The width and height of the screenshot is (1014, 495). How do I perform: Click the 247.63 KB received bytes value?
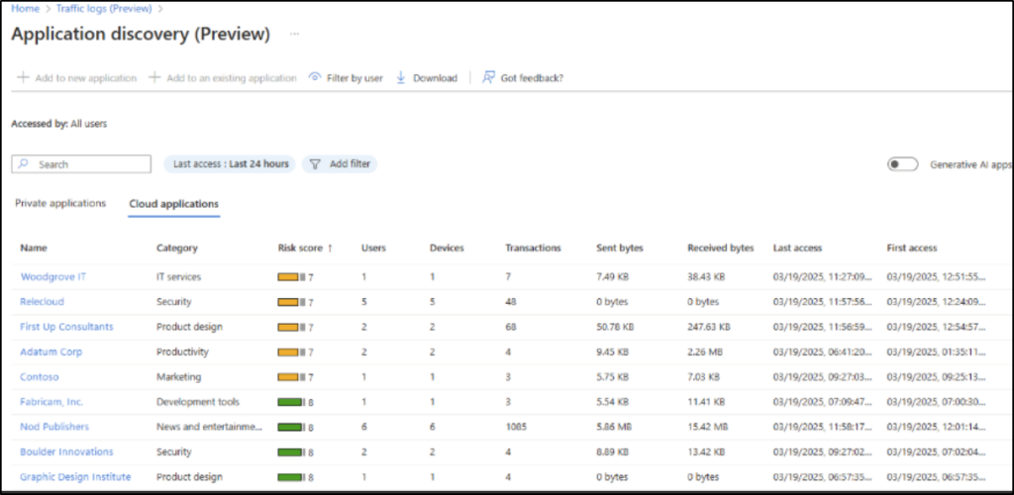click(x=709, y=327)
